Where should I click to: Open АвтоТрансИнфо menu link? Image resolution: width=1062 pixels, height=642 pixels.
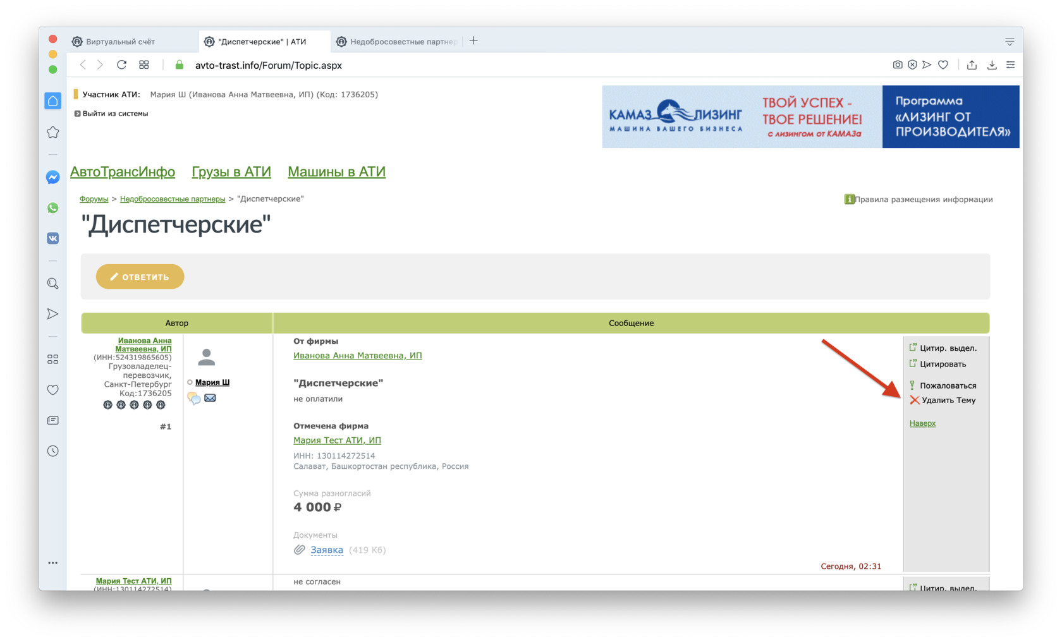pyautogui.click(x=123, y=172)
